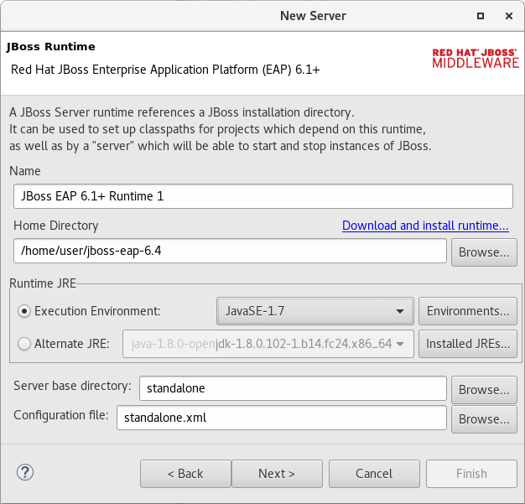Expand the Alternate JRE openjdk dropdown
The image size is (525, 504).
pyautogui.click(x=268, y=344)
